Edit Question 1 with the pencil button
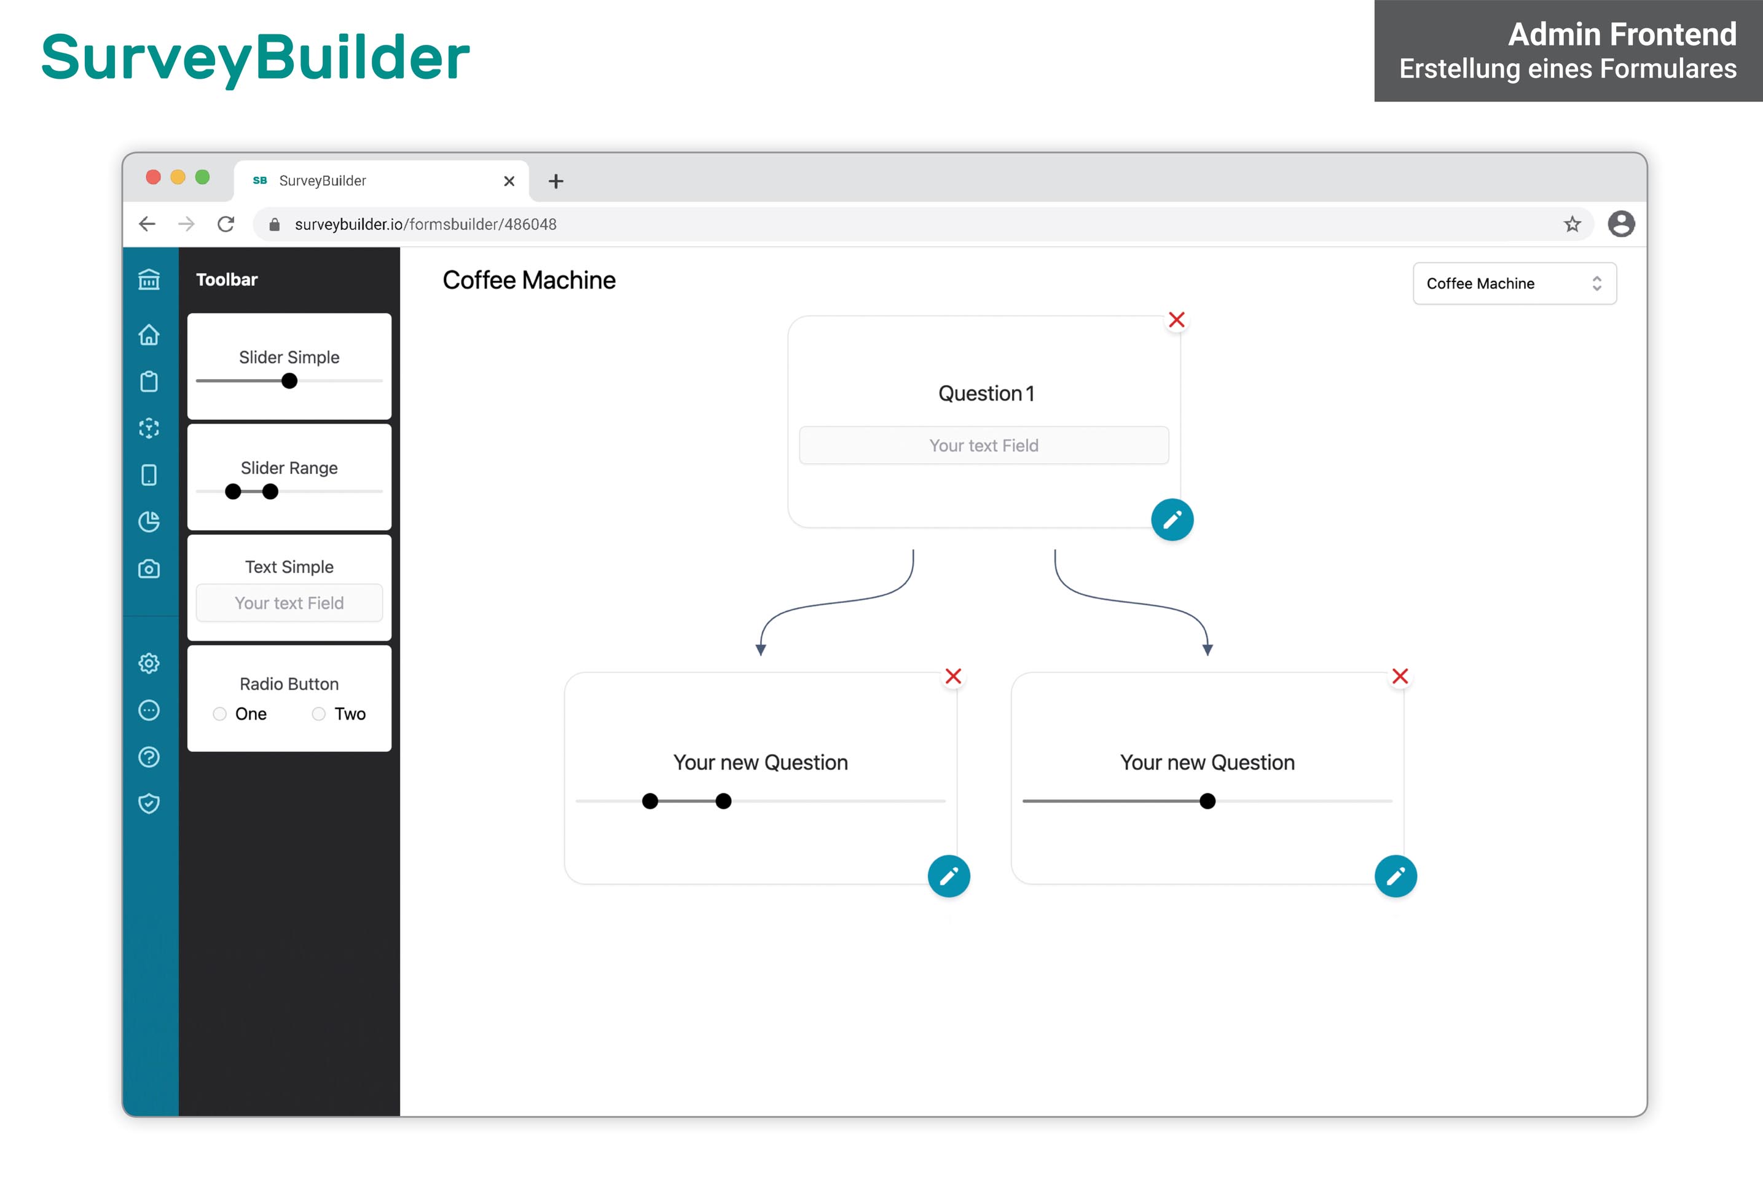 1172,520
